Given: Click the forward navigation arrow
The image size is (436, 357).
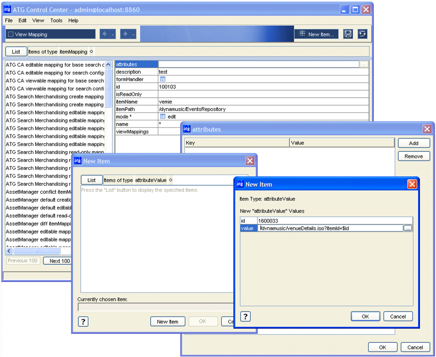Looking at the screenshot, I should [125, 34].
